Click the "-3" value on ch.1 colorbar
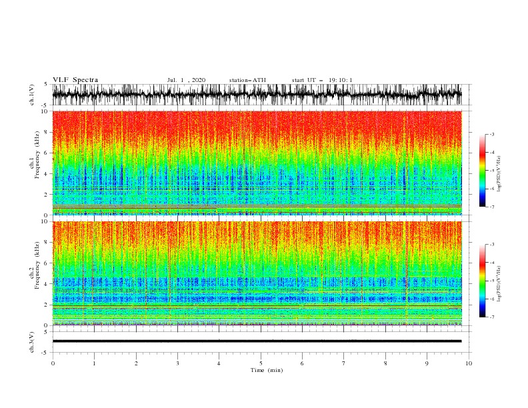 (491, 134)
